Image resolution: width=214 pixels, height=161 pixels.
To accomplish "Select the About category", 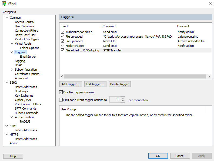I will tap(14, 143).
